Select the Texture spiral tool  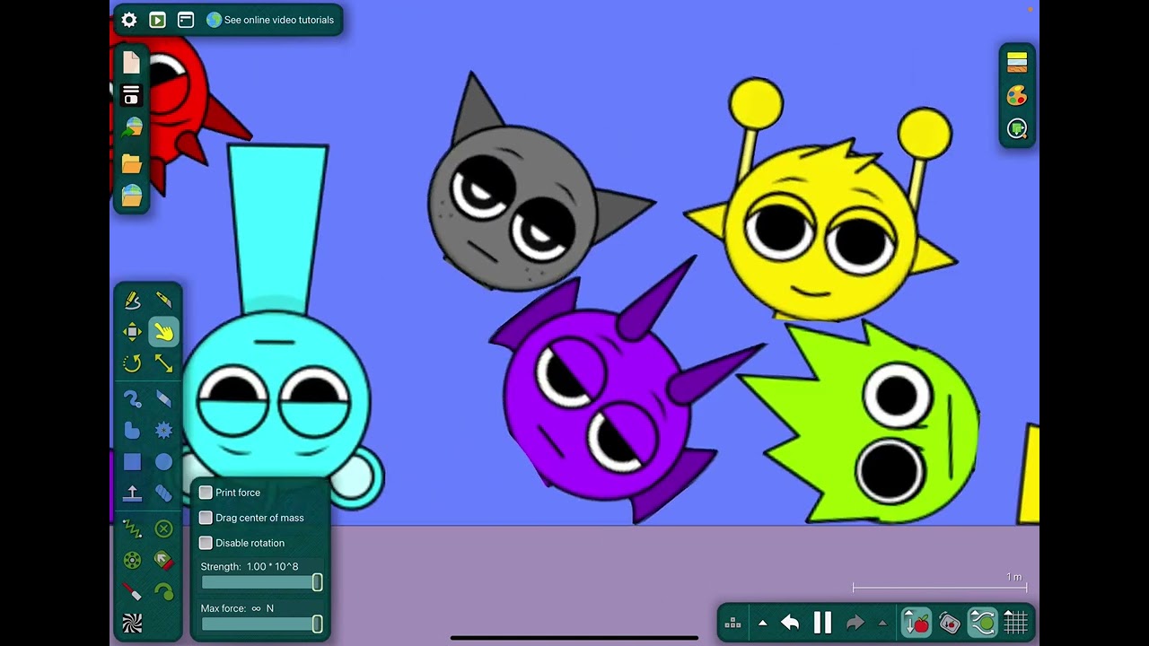(132, 624)
